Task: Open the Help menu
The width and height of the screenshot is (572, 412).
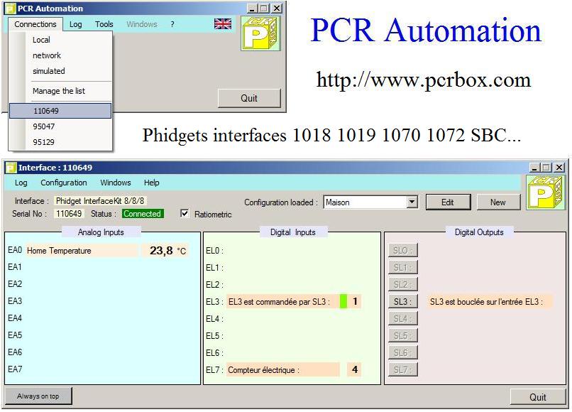Action: click(151, 183)
